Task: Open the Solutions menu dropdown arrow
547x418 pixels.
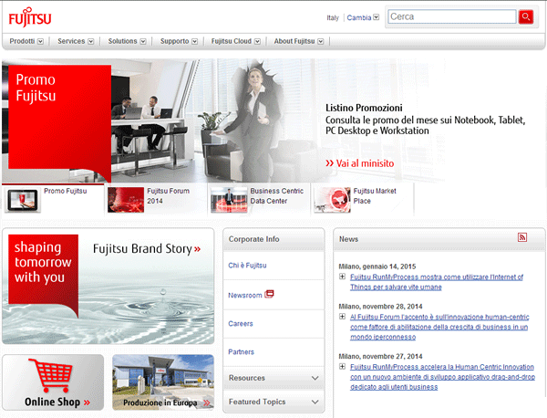Action: [x=143, y=41]
